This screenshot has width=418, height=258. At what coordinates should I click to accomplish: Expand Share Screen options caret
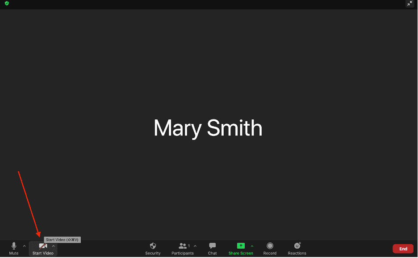[x=252, y=246]
